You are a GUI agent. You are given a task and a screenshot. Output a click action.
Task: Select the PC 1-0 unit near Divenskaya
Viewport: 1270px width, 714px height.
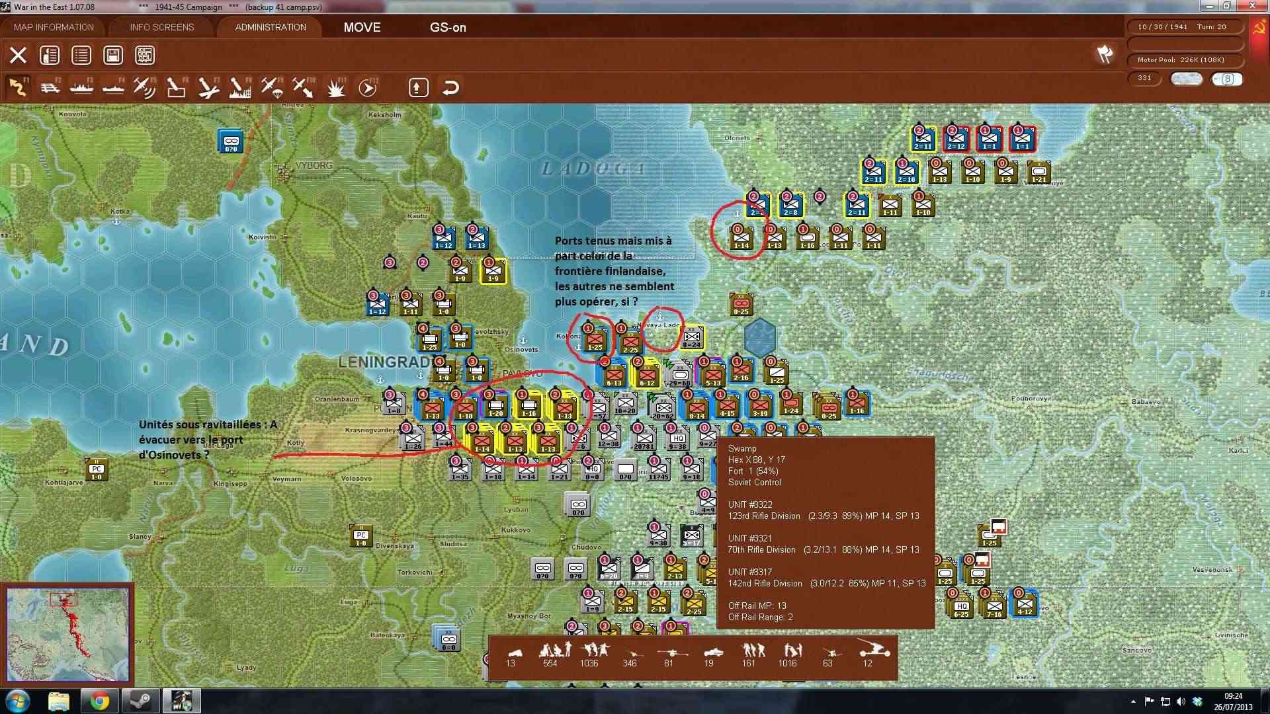[361, 536]
